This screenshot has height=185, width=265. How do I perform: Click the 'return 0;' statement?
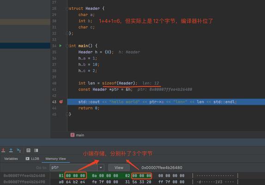(89, 108)
